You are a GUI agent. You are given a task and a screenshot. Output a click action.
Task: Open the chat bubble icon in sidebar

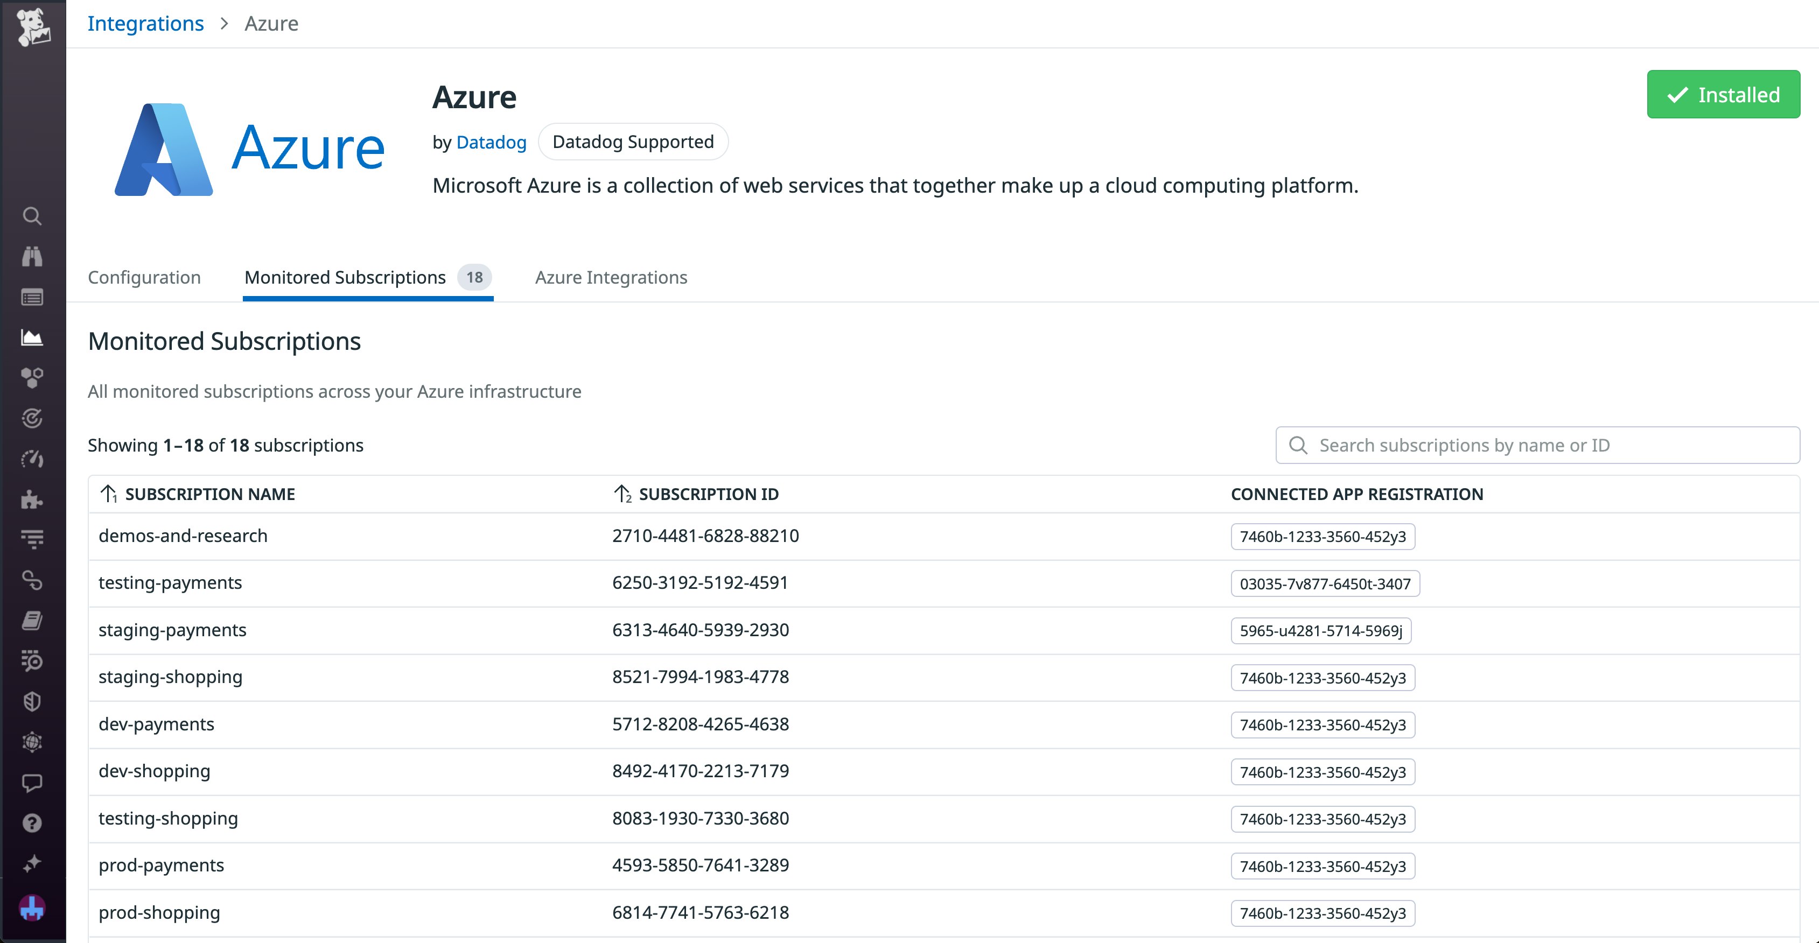pos(32,783)
